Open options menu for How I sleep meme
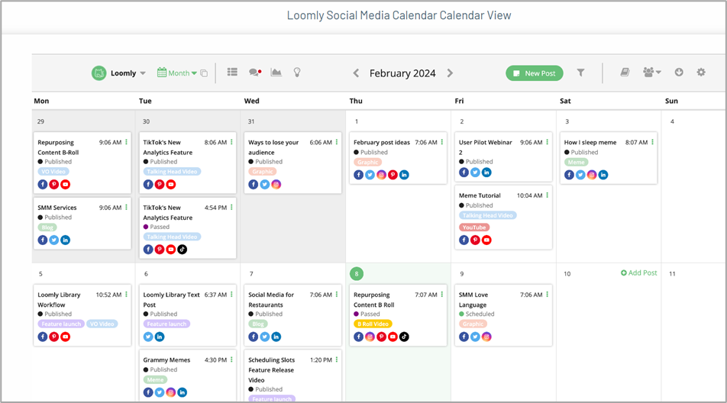Screen dimensions: 727x403 click(652, 142)
